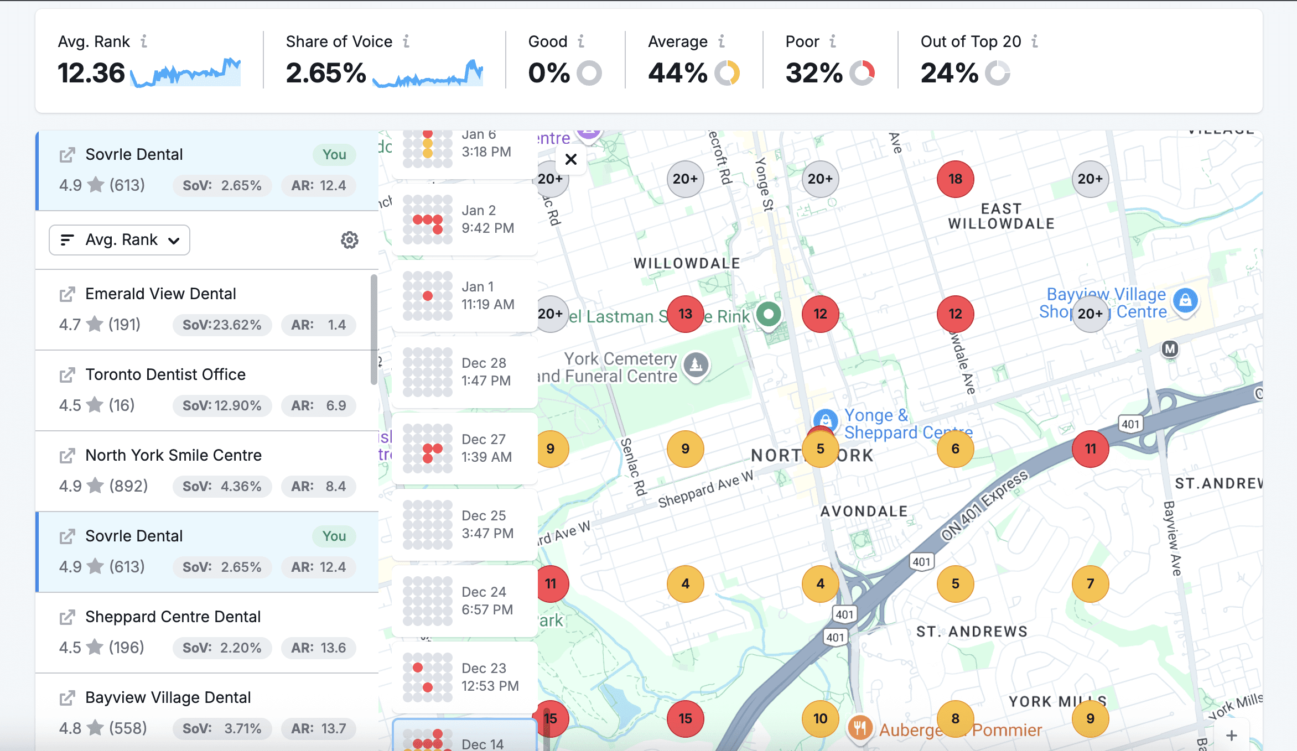Viewport: 1297px width, 751px height.
Task: Open Bayview Village Dental external link
Action: point(67,697)
